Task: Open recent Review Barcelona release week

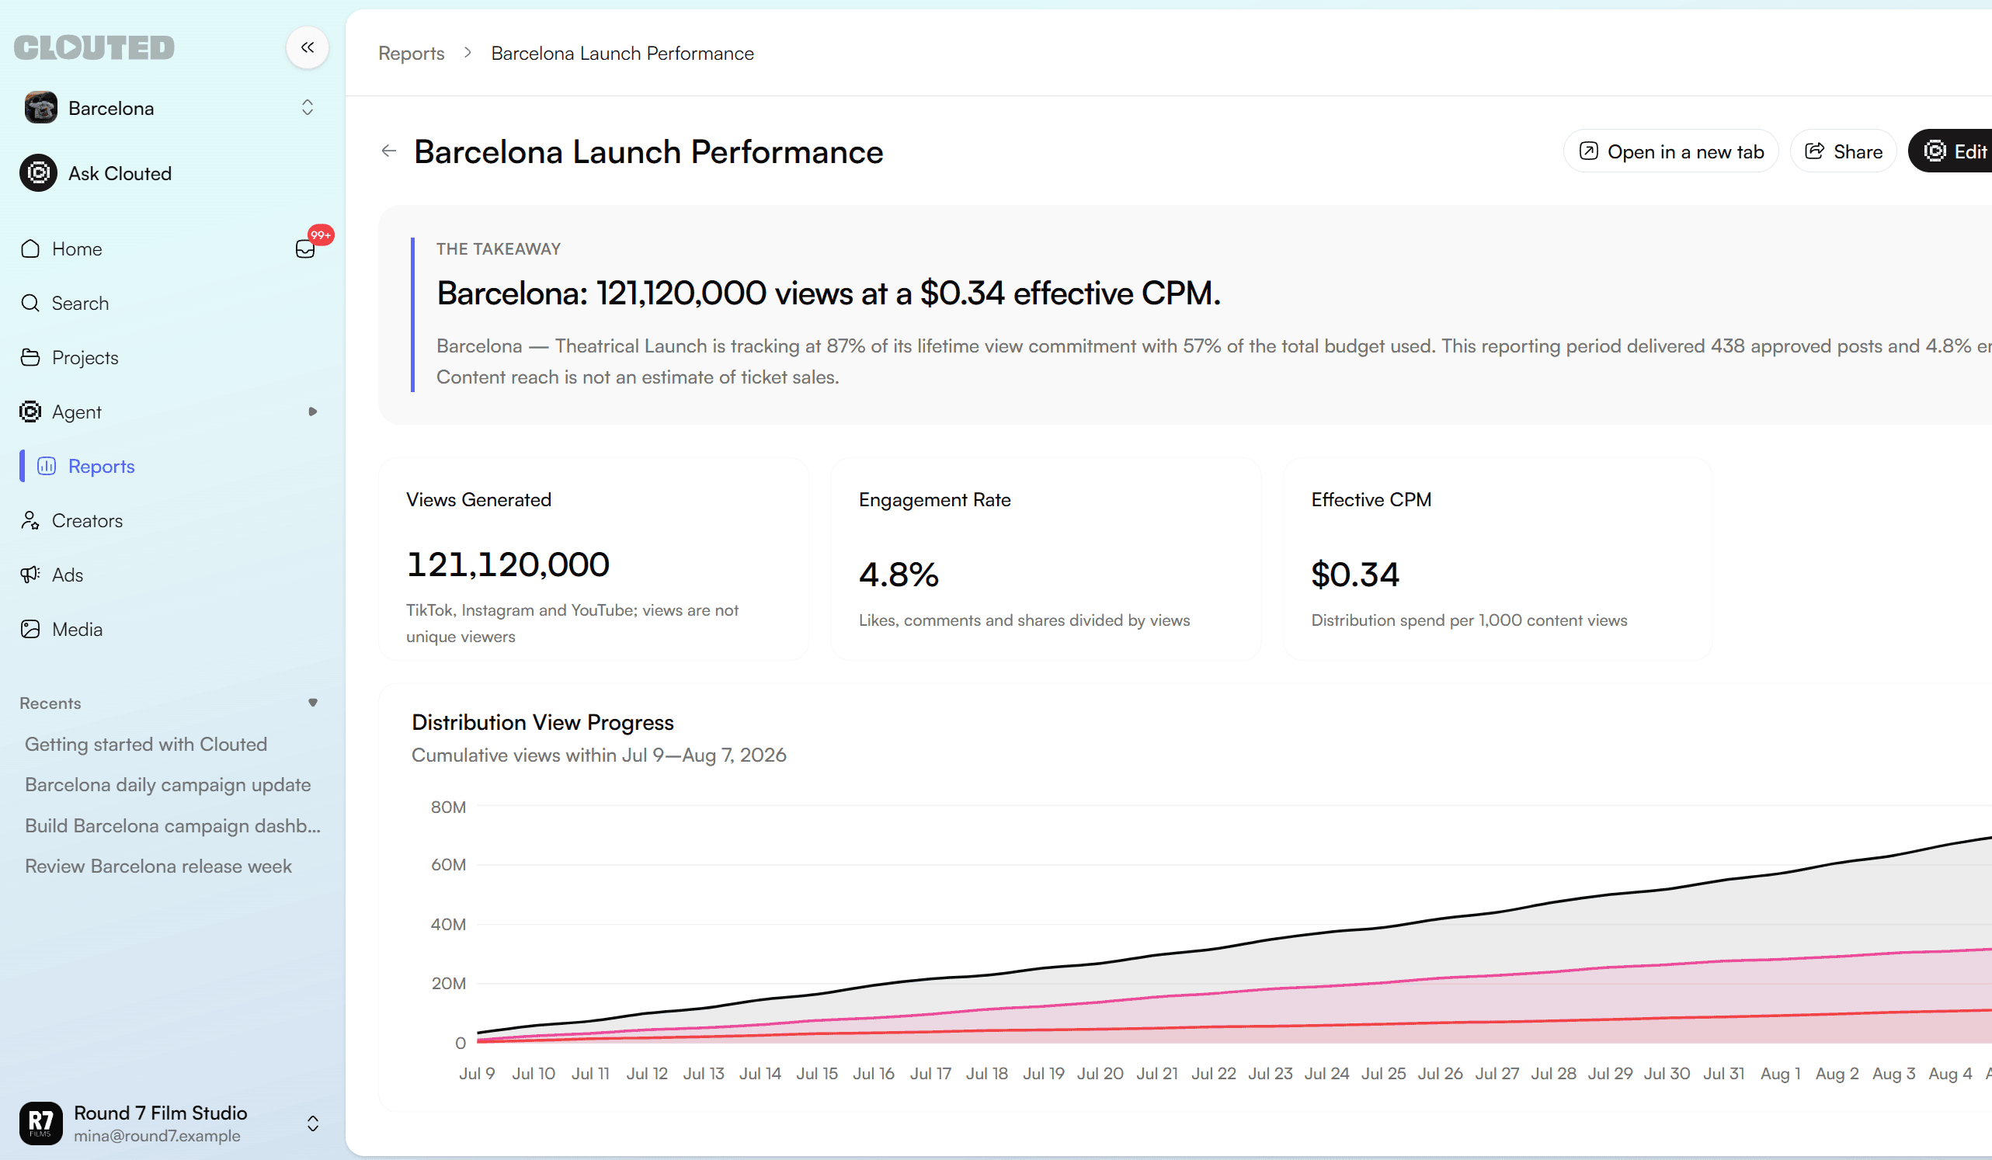Action: [158, 866]
